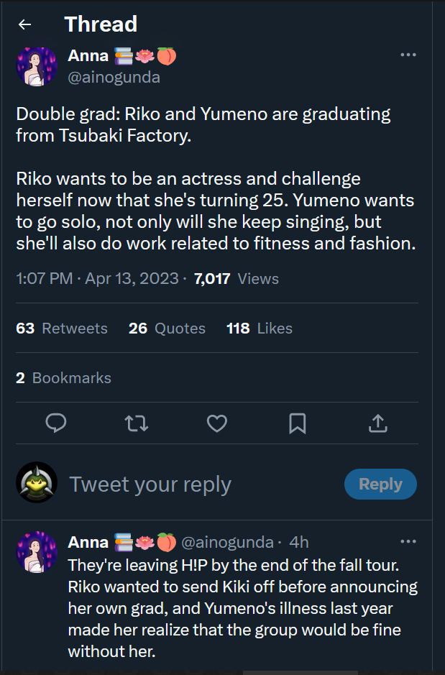The width and height of the screenshot is (445, 675).
Task: Open more options on the main tweet
Action: click(x=408, y=55)
